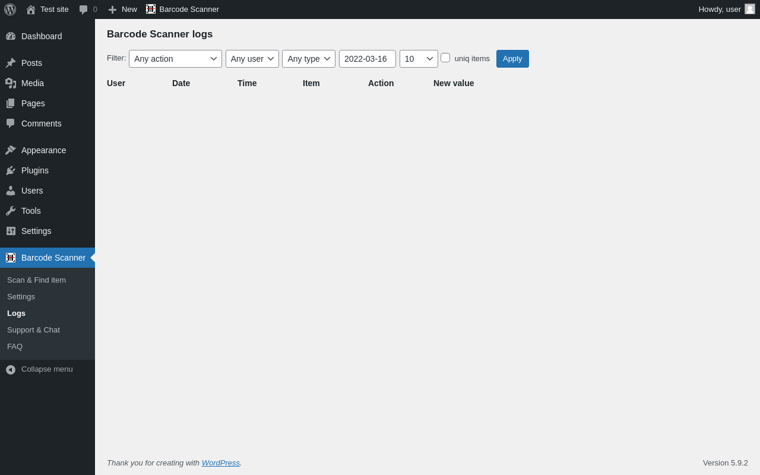Open Barcode Scanner Settings submenu

coord(47,296)
